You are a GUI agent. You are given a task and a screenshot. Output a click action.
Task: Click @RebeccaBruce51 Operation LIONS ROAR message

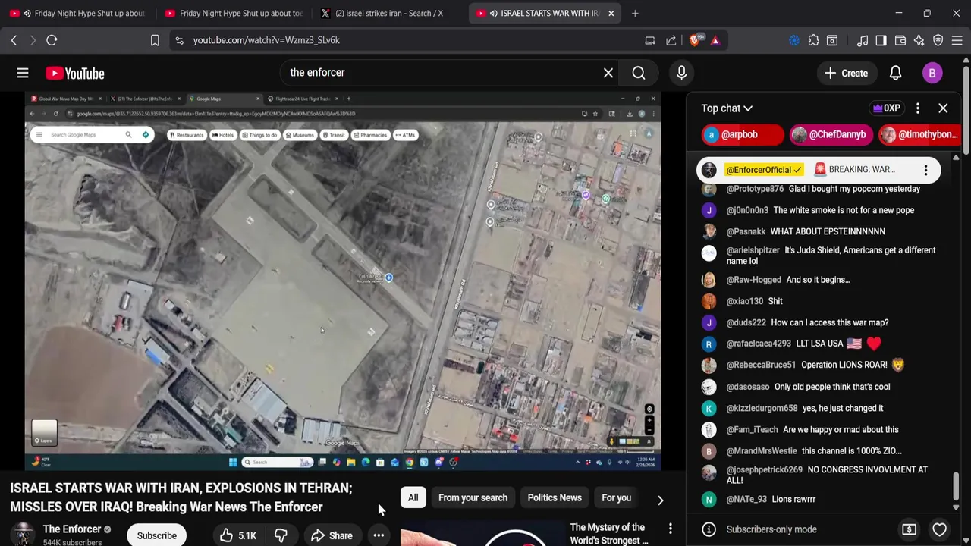819,365
